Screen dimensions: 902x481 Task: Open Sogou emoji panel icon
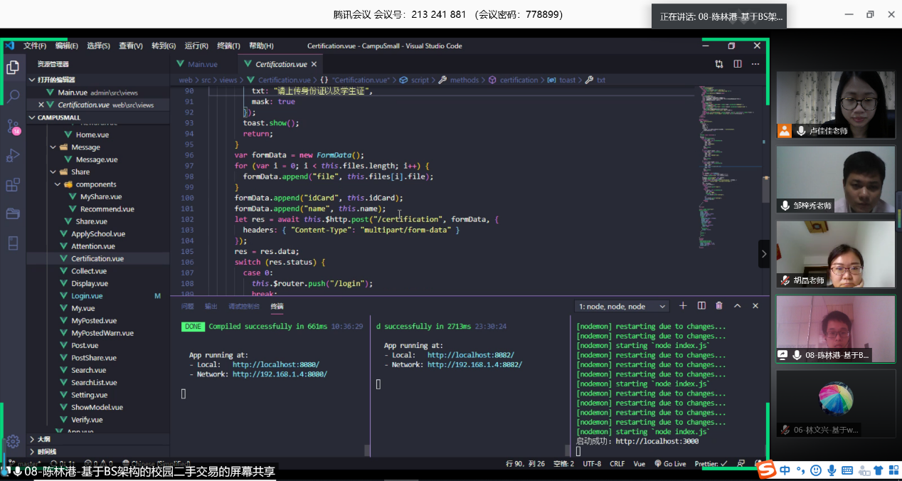pos(815,470)
